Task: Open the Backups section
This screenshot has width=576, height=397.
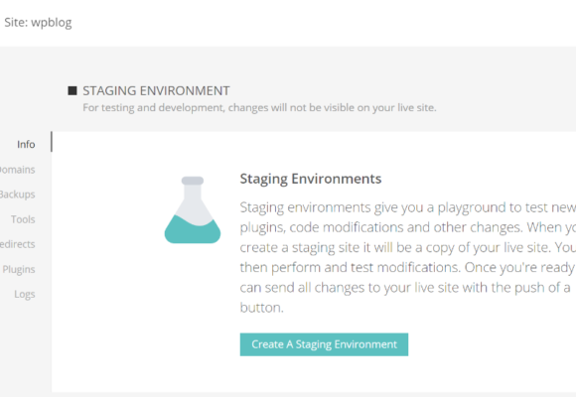Action: [17, 195]
